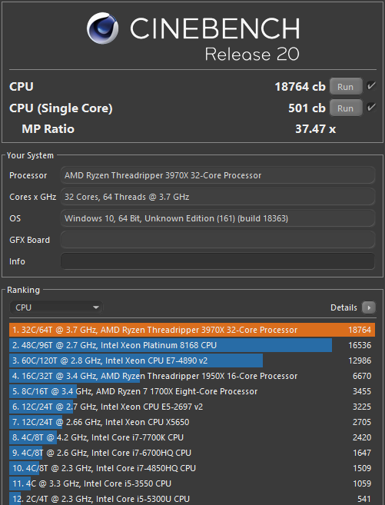
Task: Click the Cores x GHz field
Action: 217,197
